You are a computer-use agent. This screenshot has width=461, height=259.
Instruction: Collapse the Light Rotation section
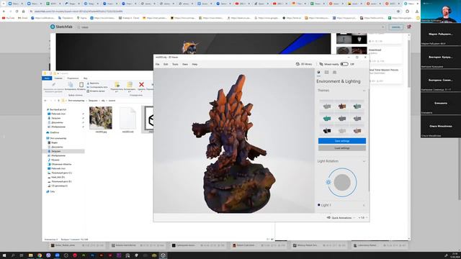tap(364, 161)
